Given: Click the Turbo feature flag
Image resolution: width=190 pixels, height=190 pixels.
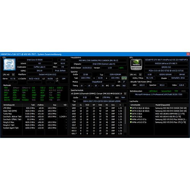Looking at the screenshot, I should pyautogui.click(x=51, y=98).
